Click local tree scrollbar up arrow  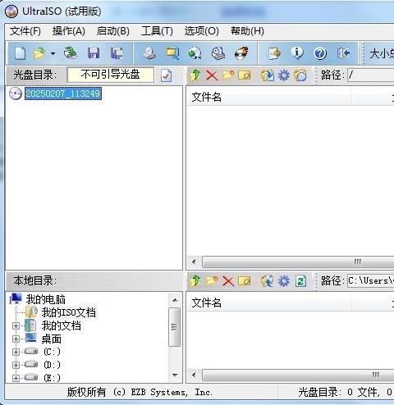(x=175, y=300)
